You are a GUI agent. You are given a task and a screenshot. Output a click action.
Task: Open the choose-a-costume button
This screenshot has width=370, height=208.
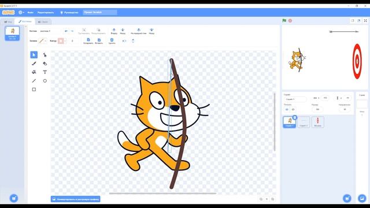[14, 198]
